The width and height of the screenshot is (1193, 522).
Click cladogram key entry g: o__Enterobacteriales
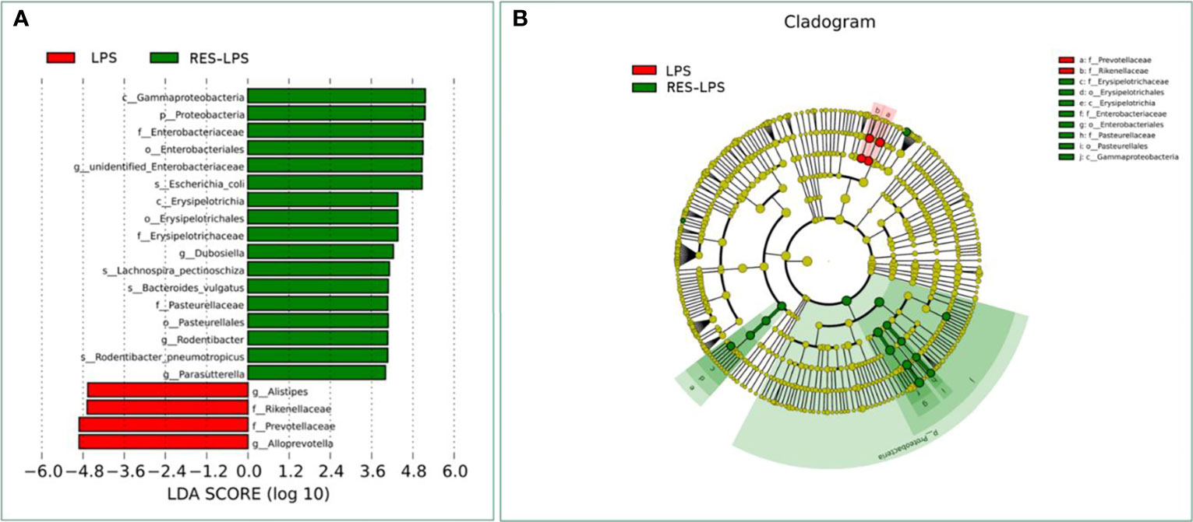coord(1111,124)
